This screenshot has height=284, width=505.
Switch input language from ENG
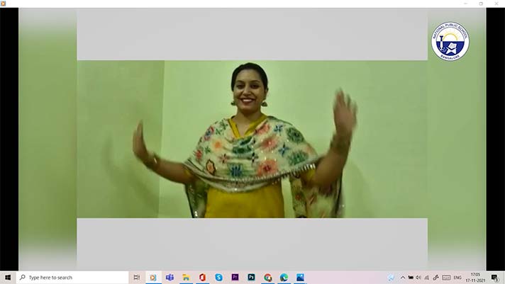click(457, 278)
